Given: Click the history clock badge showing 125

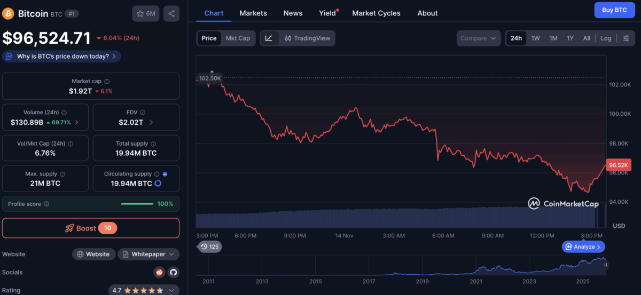Looking at the screenshot, I should (x=209, y=246).
